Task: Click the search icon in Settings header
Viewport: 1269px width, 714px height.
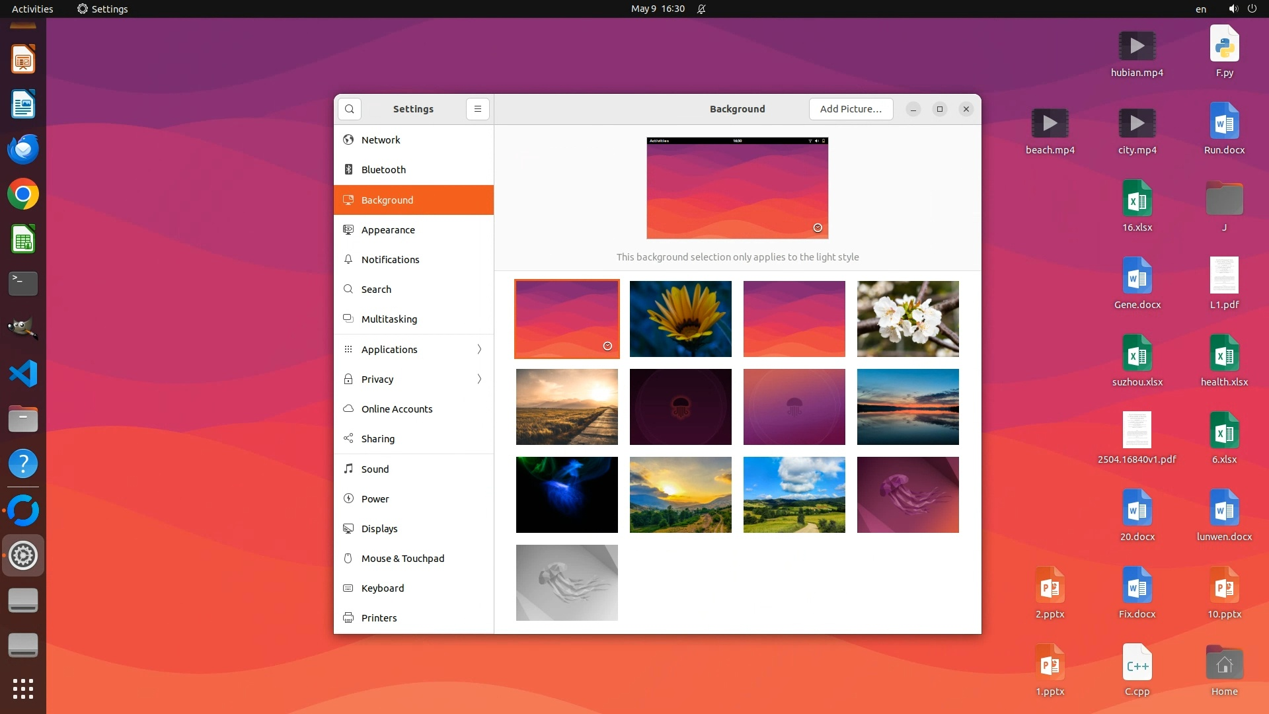Action: click(x=350, y=109)
